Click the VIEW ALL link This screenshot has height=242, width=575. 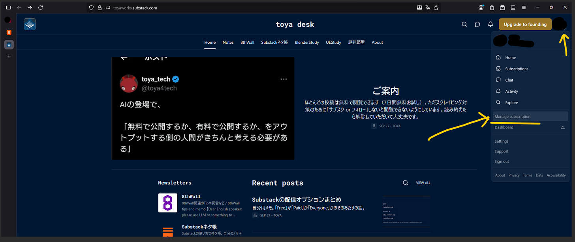(x=423, y=183)
